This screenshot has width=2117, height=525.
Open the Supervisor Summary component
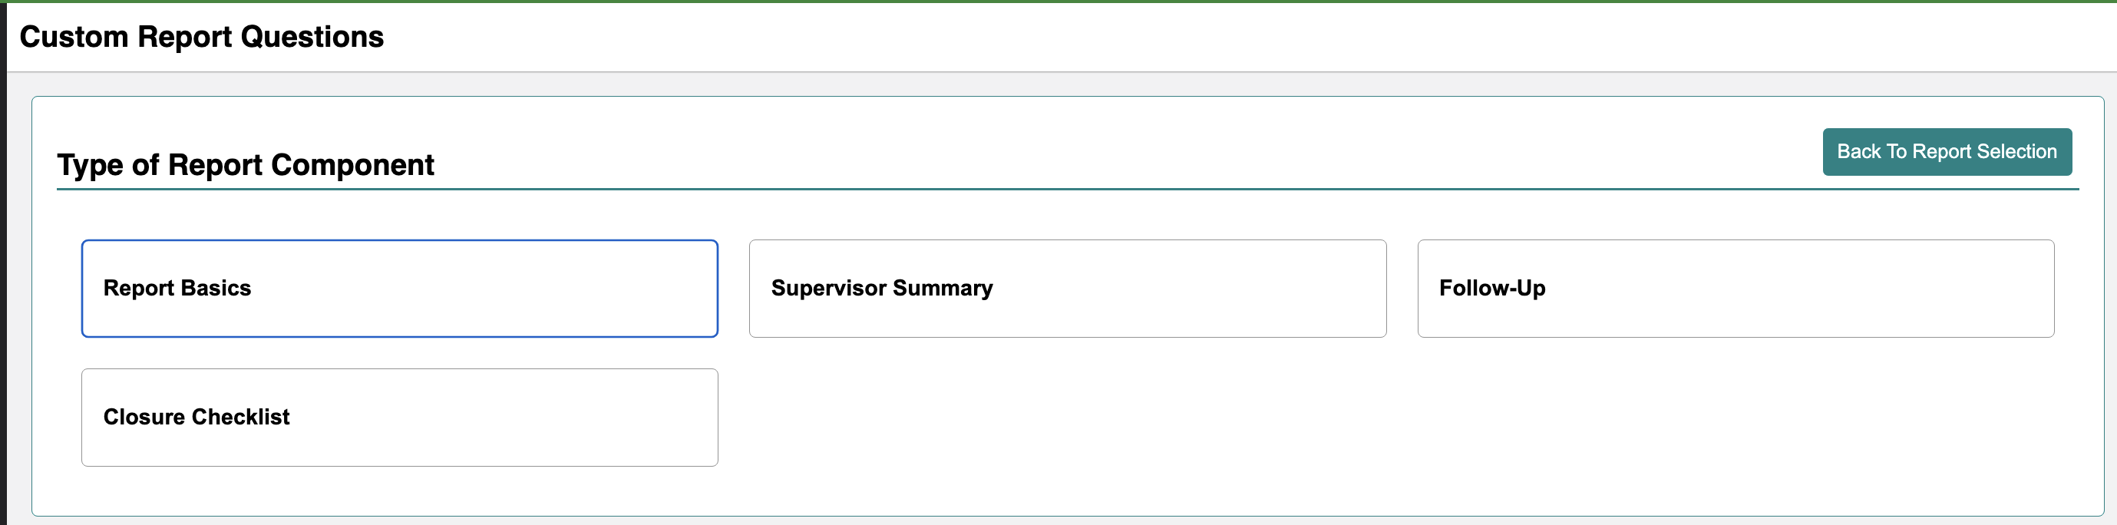coord(1068,289)
